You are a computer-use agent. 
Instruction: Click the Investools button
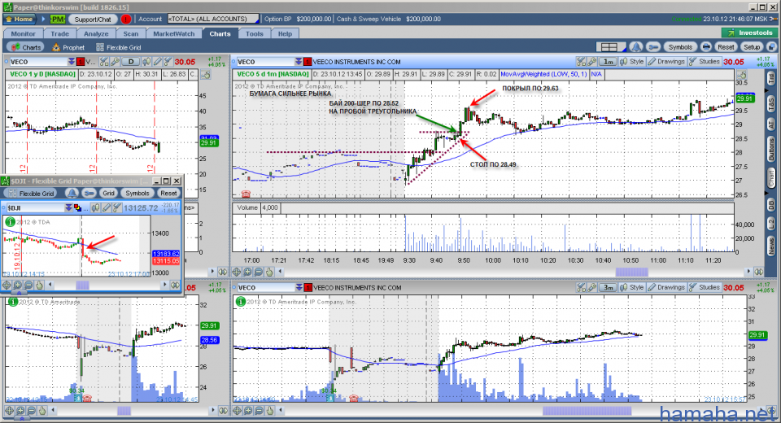[x=749, y=33]
